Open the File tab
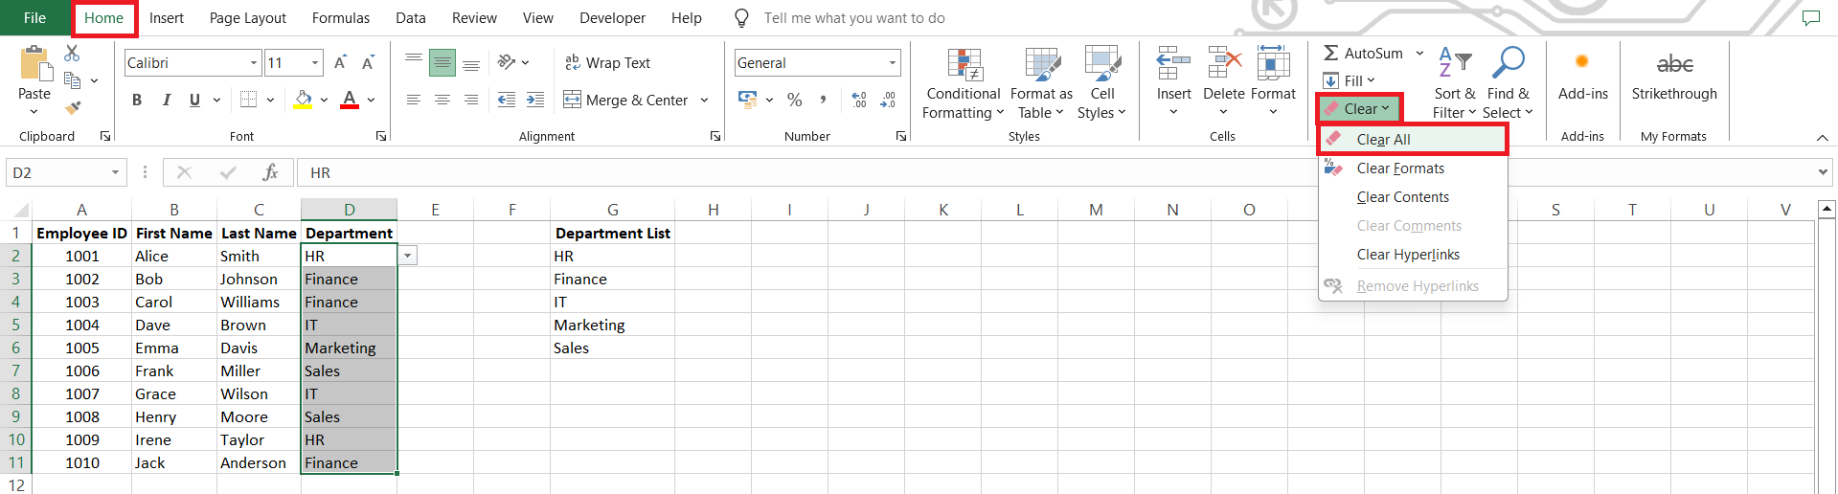Screen dimensions: 1838x494 click(x=34, y=18)
